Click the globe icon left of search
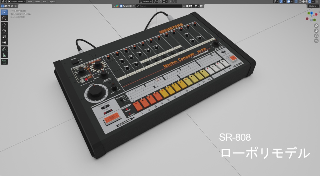 [x=131, y=6]
